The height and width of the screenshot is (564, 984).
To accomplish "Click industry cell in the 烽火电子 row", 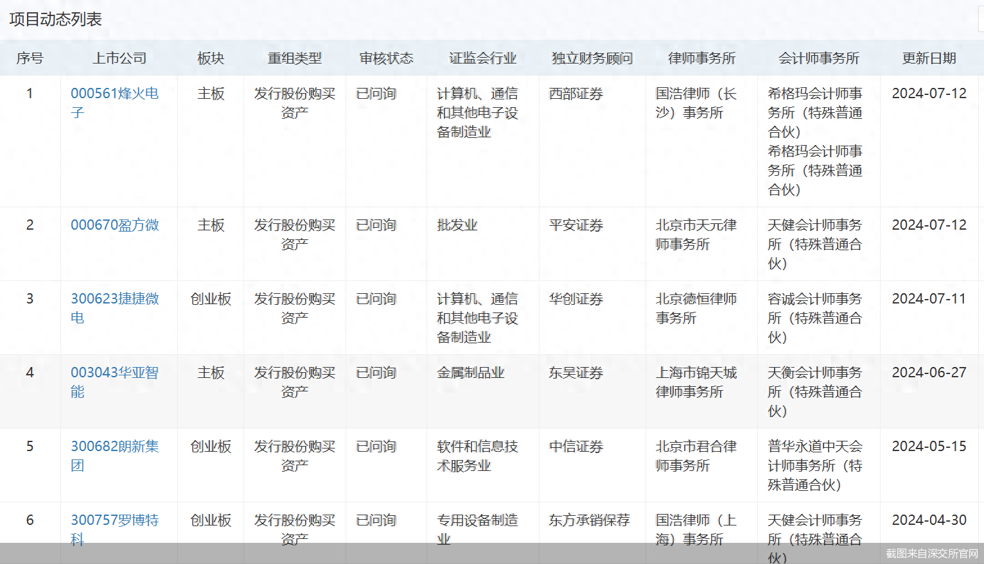I will (477, 112).
